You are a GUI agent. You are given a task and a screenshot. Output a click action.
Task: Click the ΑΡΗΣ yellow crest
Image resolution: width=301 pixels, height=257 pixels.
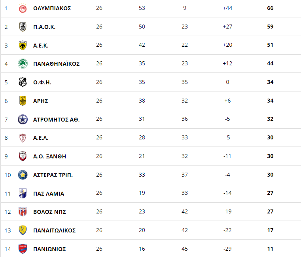pos(23,101)
